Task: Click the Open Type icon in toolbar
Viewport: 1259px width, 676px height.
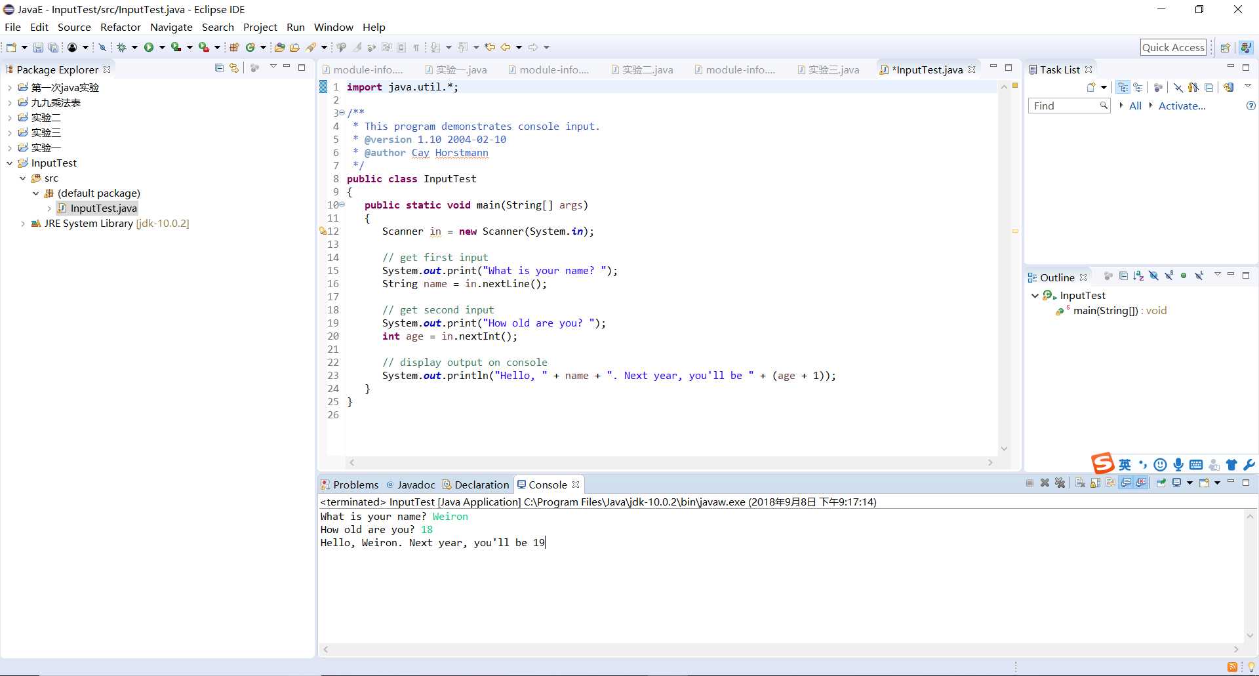Action: click(279, 47)
